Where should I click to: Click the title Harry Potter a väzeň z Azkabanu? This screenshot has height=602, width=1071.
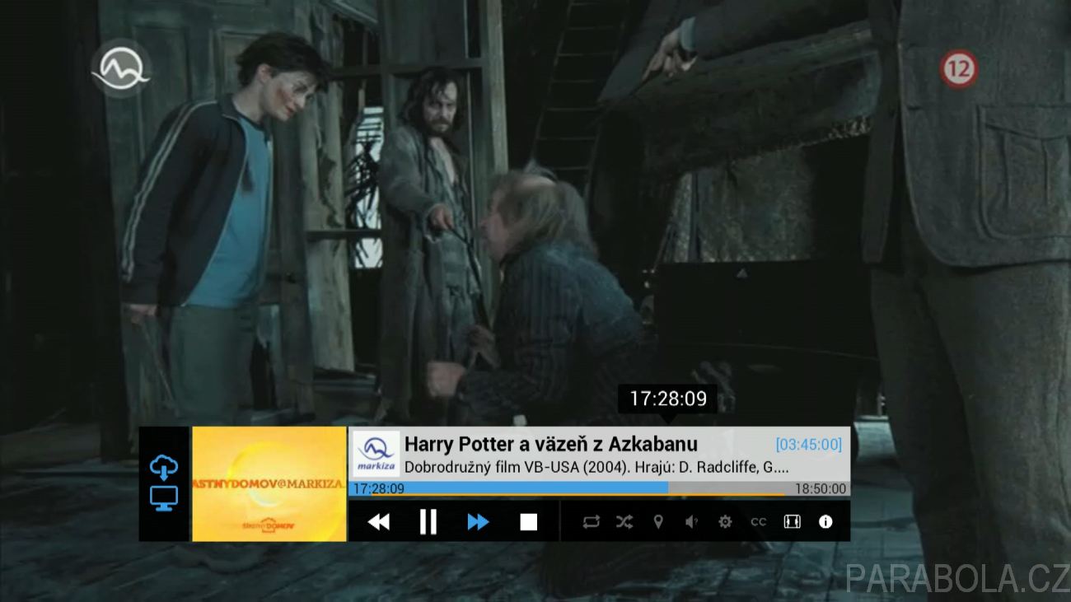tap(551, 444)
